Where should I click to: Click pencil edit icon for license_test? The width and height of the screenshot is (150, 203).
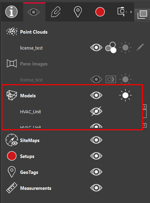140,47
